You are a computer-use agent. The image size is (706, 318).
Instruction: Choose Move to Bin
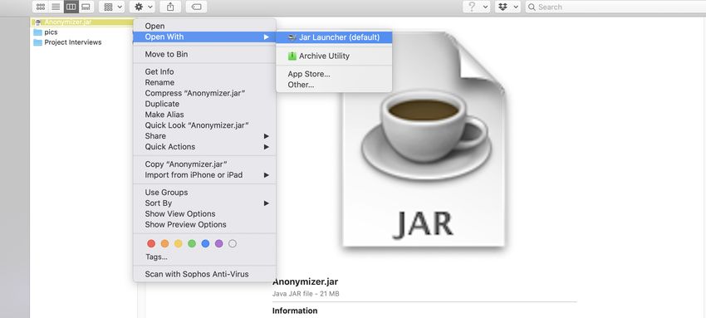204,54
